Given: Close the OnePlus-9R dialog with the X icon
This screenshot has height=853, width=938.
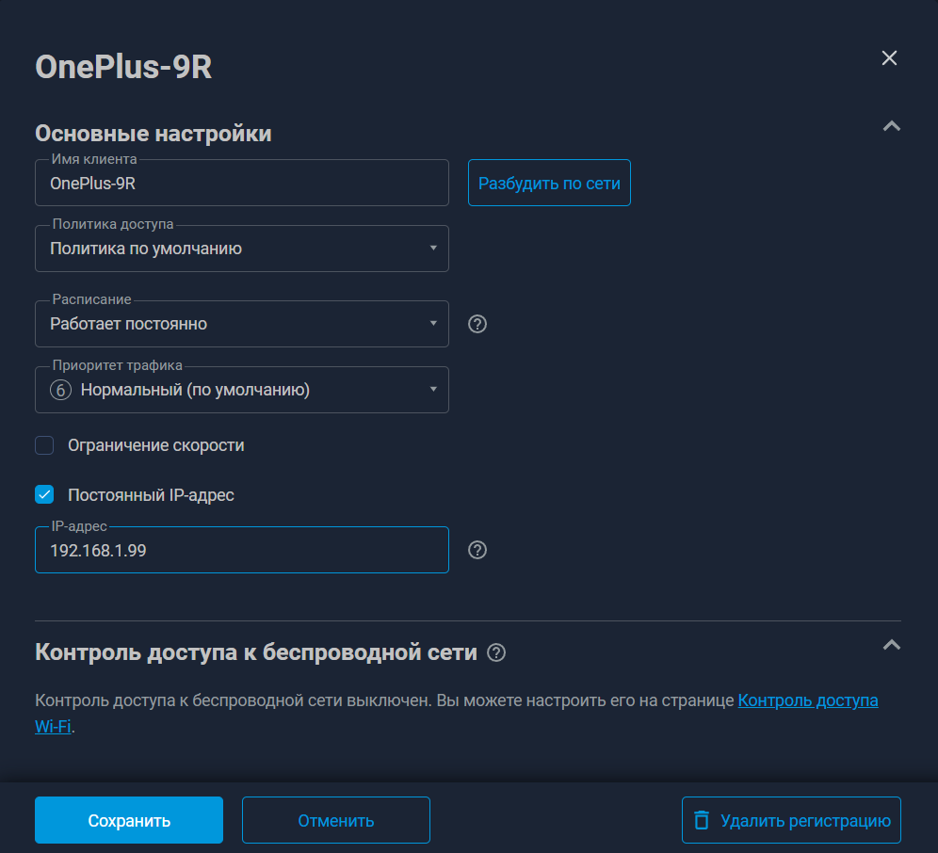Looking at the screenshot, I should (889, 58).
